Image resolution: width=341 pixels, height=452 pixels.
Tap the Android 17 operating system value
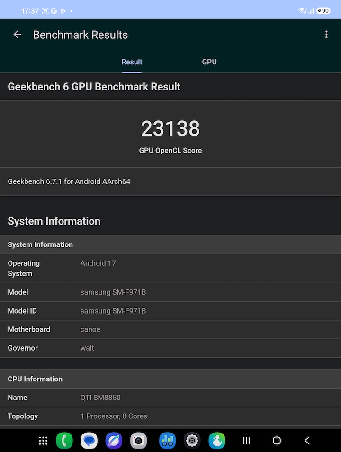point(98,263)
